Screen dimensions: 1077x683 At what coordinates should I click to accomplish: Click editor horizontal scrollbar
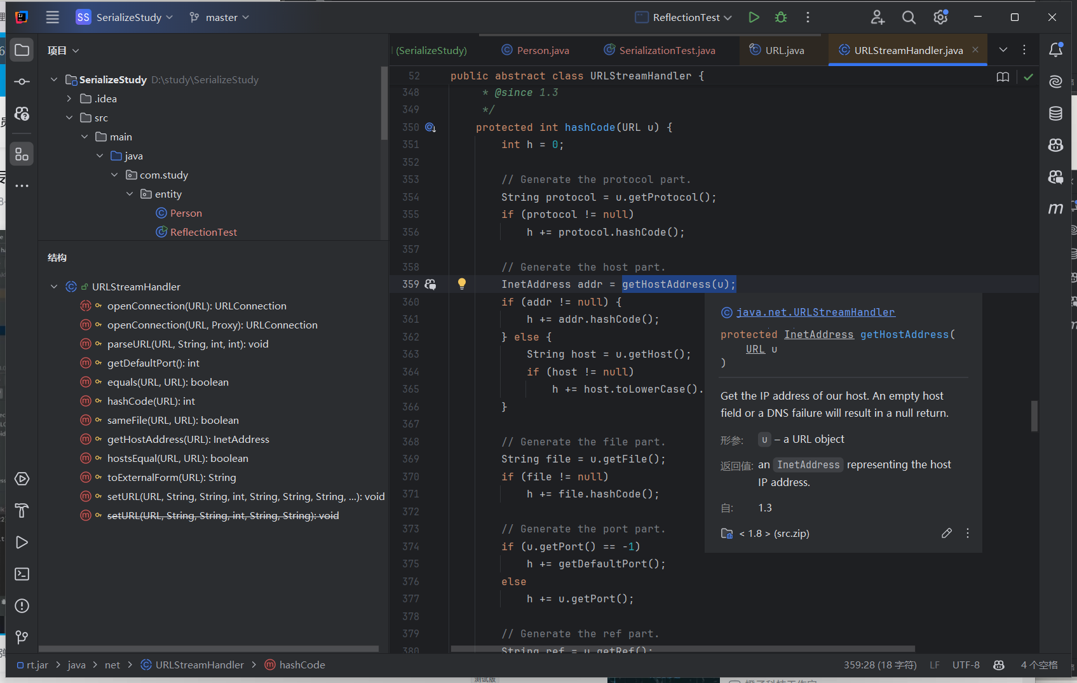click(x=683, y=649)
